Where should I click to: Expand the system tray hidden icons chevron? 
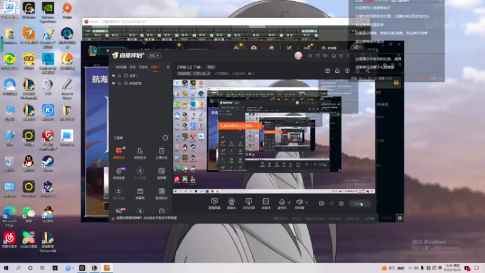coord(410,268)
